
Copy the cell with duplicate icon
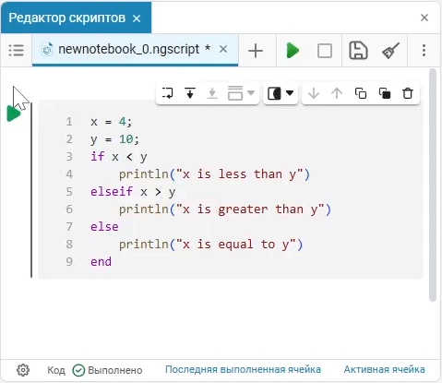[x=361, y=93]
